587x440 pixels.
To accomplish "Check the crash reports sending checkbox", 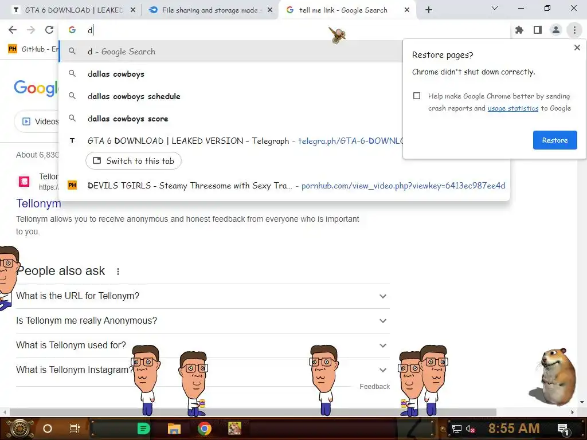I will [x=417, y=96].
